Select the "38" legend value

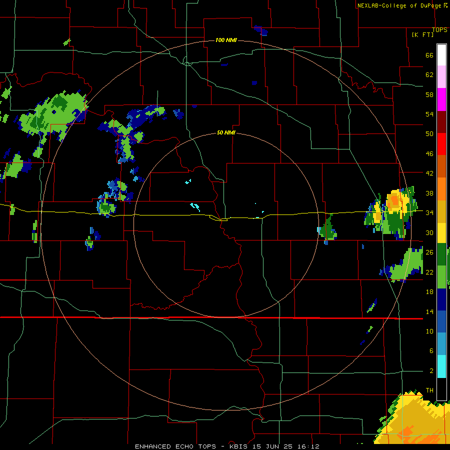[x=429, y=193]
